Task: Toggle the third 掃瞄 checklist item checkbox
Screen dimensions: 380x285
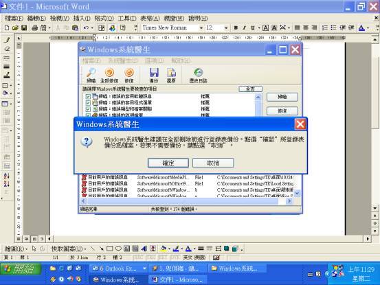Action: (88, 109)
